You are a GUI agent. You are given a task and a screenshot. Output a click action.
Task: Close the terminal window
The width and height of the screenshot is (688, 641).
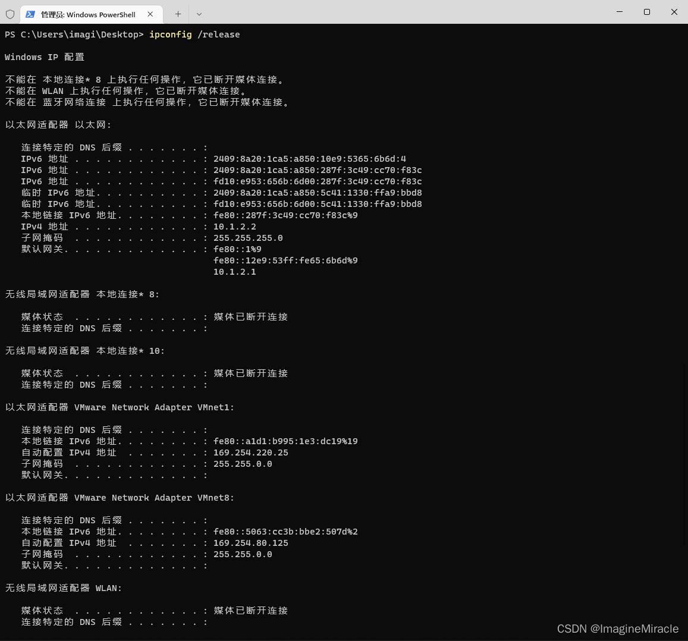click(x=674, y=12)
